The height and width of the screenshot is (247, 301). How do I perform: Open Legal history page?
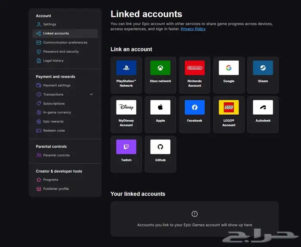[x=65, y=61]
